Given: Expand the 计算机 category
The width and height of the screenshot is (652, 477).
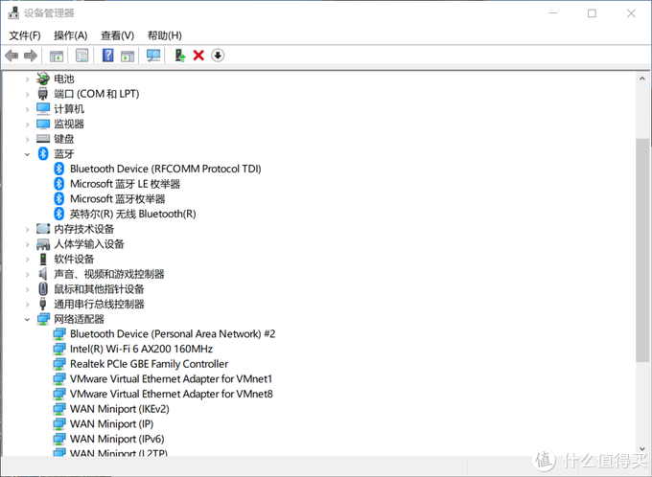Looking at the screenshot, I should (27, 109).
